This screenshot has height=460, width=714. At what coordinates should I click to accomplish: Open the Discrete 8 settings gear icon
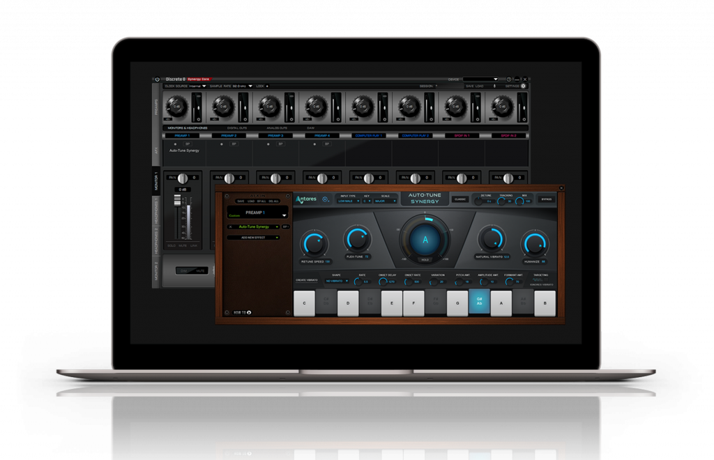pyautogui.click(x=523, y=86)
